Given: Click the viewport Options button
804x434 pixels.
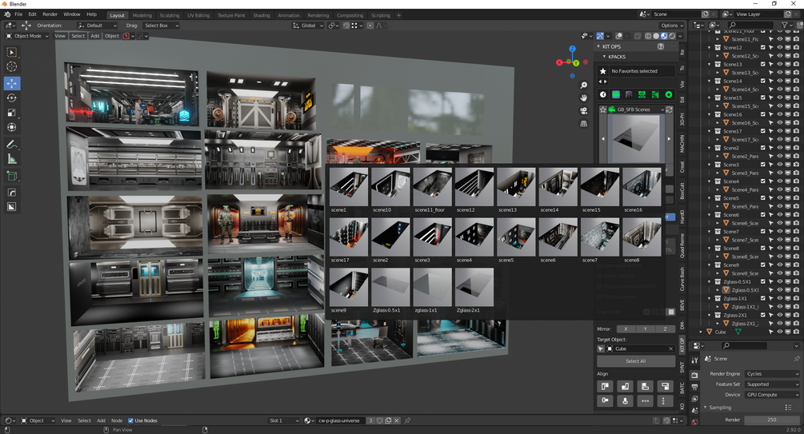Looking at the screenshot, I should click(x=671, y=26).
